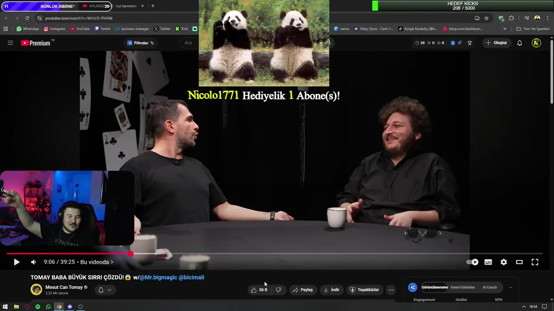Screen dimensions: 554x311
Task: Click the Paylaş share button
Action: point(303,290)
